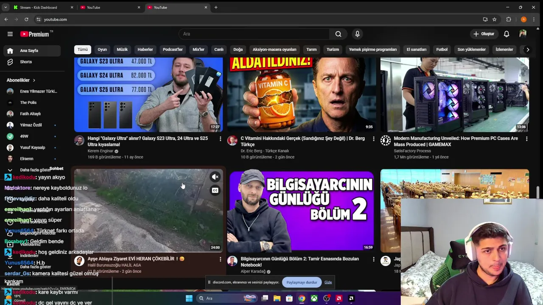Open more options for Galaxy Ultra video

(x=220, y=139)
